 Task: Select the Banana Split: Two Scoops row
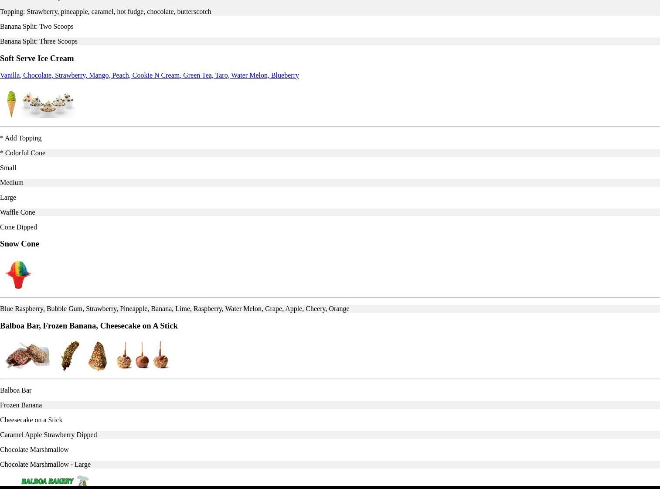point(37,26)
